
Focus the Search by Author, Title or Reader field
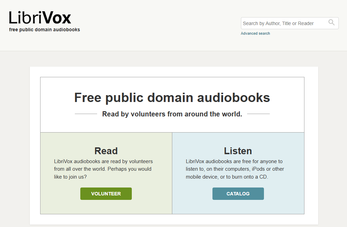point(283,23)
